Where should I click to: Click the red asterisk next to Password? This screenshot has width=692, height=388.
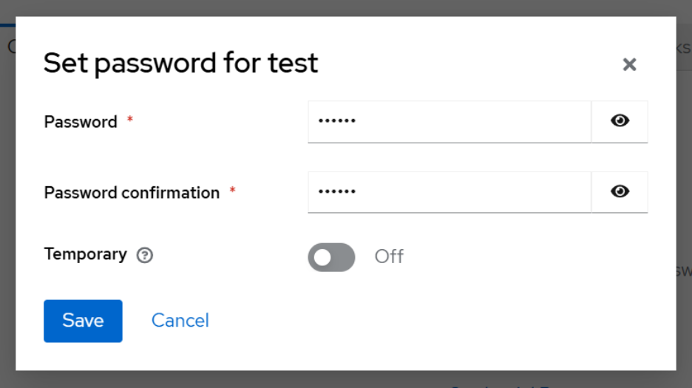(130, 120)
